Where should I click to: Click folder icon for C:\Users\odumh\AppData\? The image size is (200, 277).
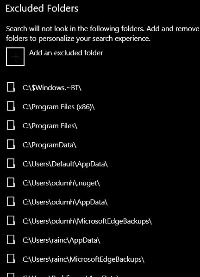coord(11,202)
